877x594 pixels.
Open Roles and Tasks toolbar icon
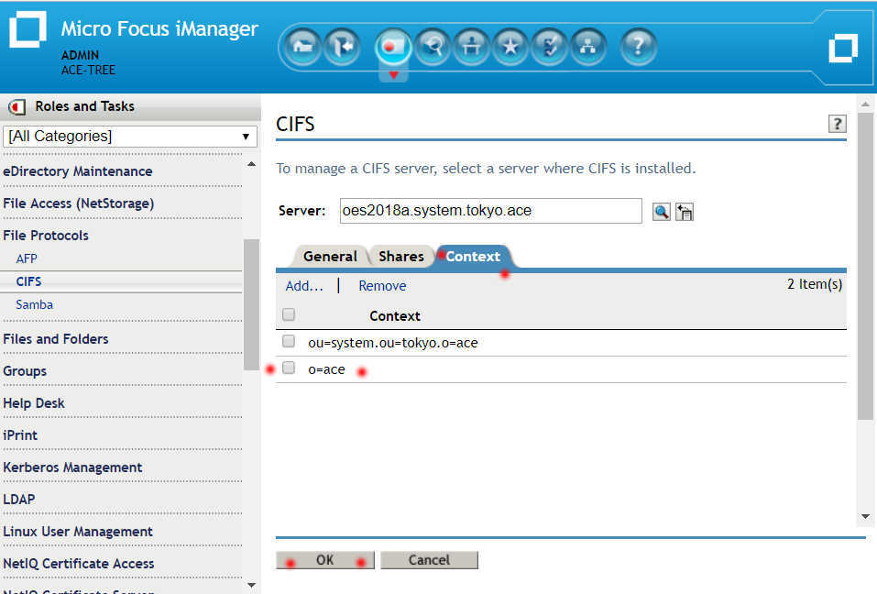click(393, 47)
